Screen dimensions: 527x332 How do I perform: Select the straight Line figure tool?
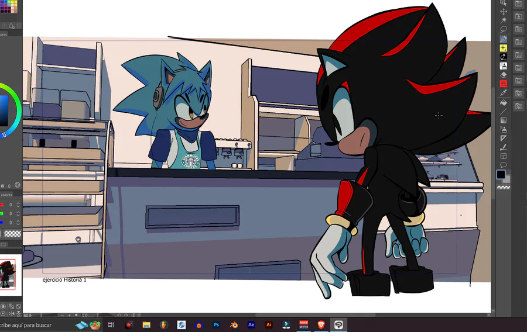click(x=504, y=111)
